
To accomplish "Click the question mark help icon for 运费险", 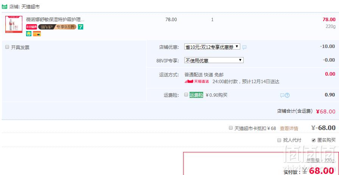I will click(x=287, y=95).
